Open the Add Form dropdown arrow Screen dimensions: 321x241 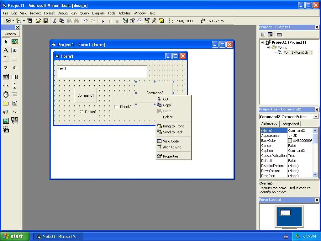tap(24, 21)
